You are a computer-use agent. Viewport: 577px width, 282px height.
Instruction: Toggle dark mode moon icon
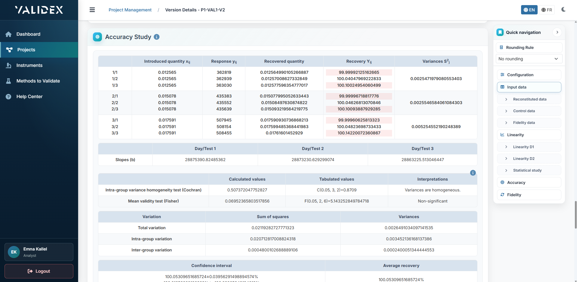pyautogui.click(x=563, y=10)
